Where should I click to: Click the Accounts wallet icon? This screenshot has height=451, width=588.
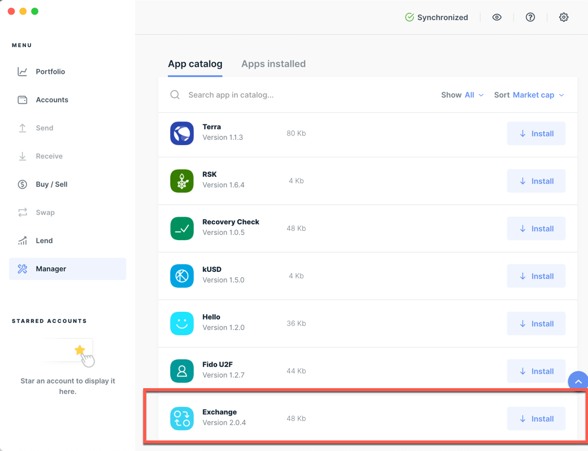22,100
